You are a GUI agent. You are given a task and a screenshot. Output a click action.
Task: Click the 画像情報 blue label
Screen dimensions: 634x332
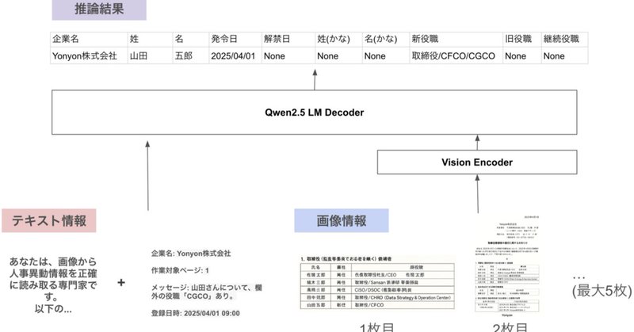[x=342, y=220]
